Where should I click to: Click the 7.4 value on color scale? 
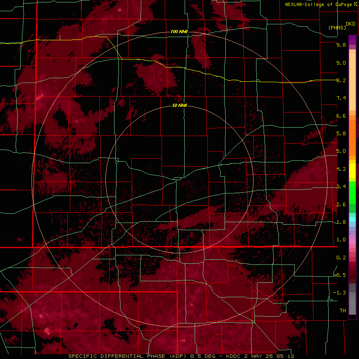[x=341, y=98]
